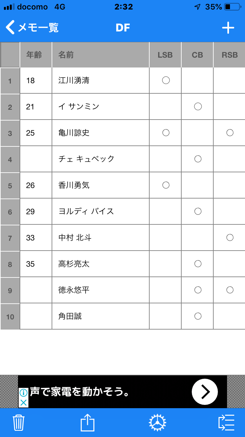Tap the ad banner arrow button
The height and width of the screenshot is (437, 245).
click(204, 392)
